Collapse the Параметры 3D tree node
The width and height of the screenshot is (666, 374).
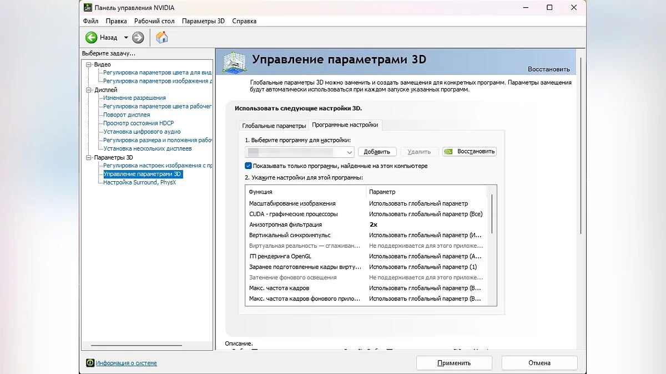coord(88,157)
